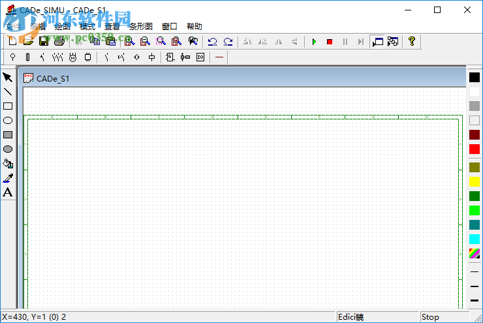Viewport: 483px width, 323px height.
Task: Open the 帮助 (Help) menu
Action: (195, 27)
